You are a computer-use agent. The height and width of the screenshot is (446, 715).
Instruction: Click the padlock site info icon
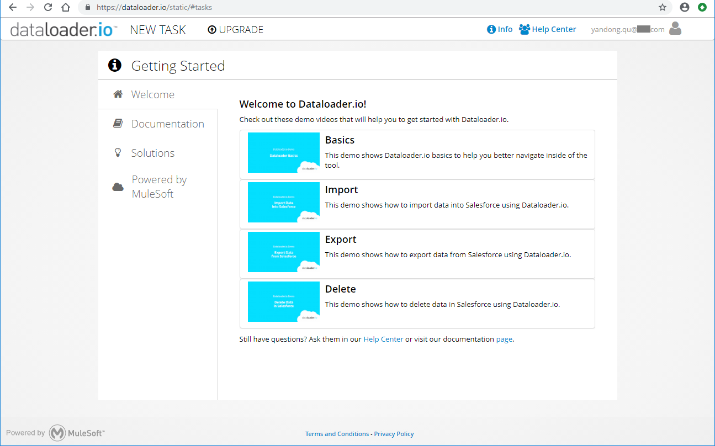click(x=87, y=8)
